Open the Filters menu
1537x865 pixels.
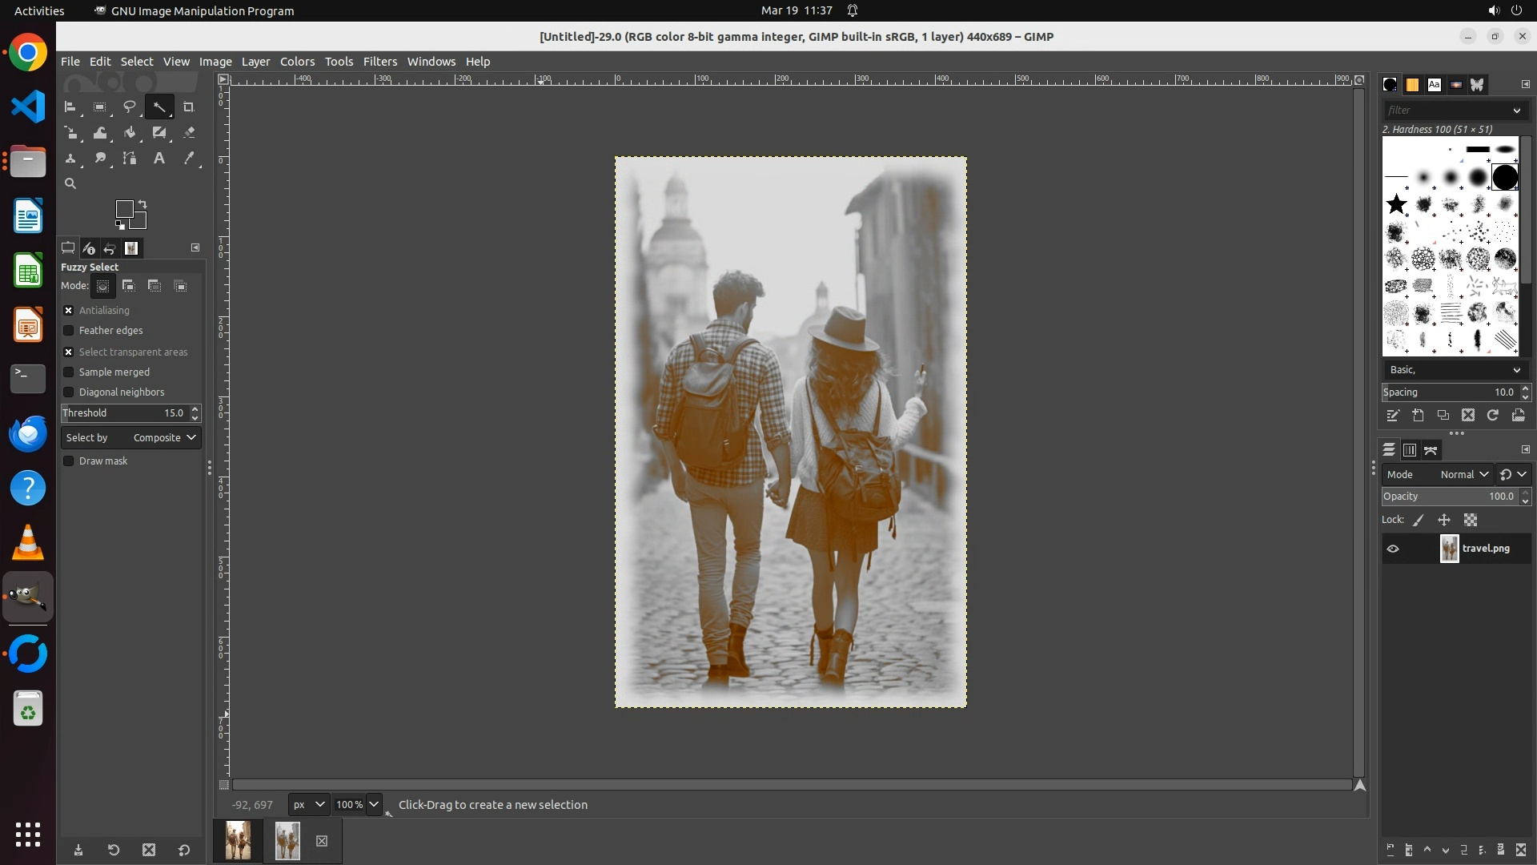coord(379,62)
